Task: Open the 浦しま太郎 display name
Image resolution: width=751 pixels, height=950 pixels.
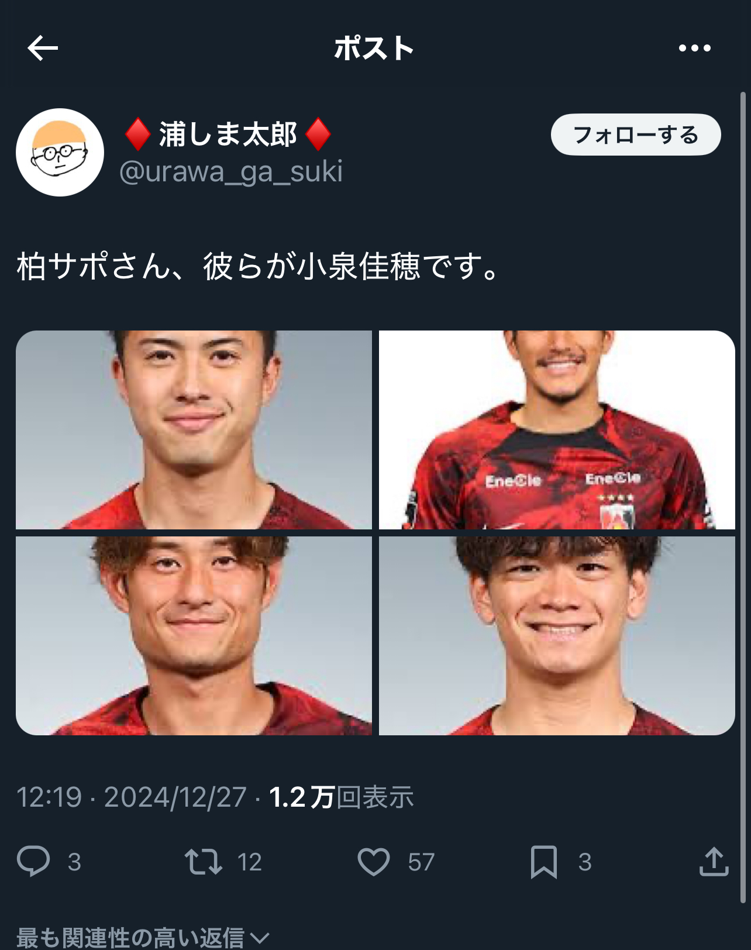Action: [228, 134]
